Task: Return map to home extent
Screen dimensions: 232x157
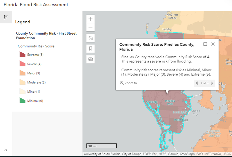Action: click(x=91, y=38)
